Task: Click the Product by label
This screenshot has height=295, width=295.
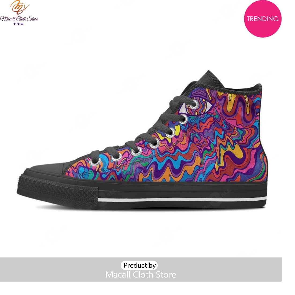Action: coord(139,265)
